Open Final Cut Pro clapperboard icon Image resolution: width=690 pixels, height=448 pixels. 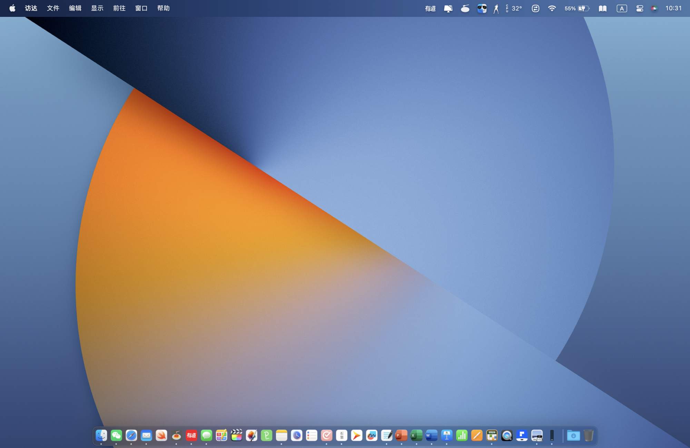[236, 436]
